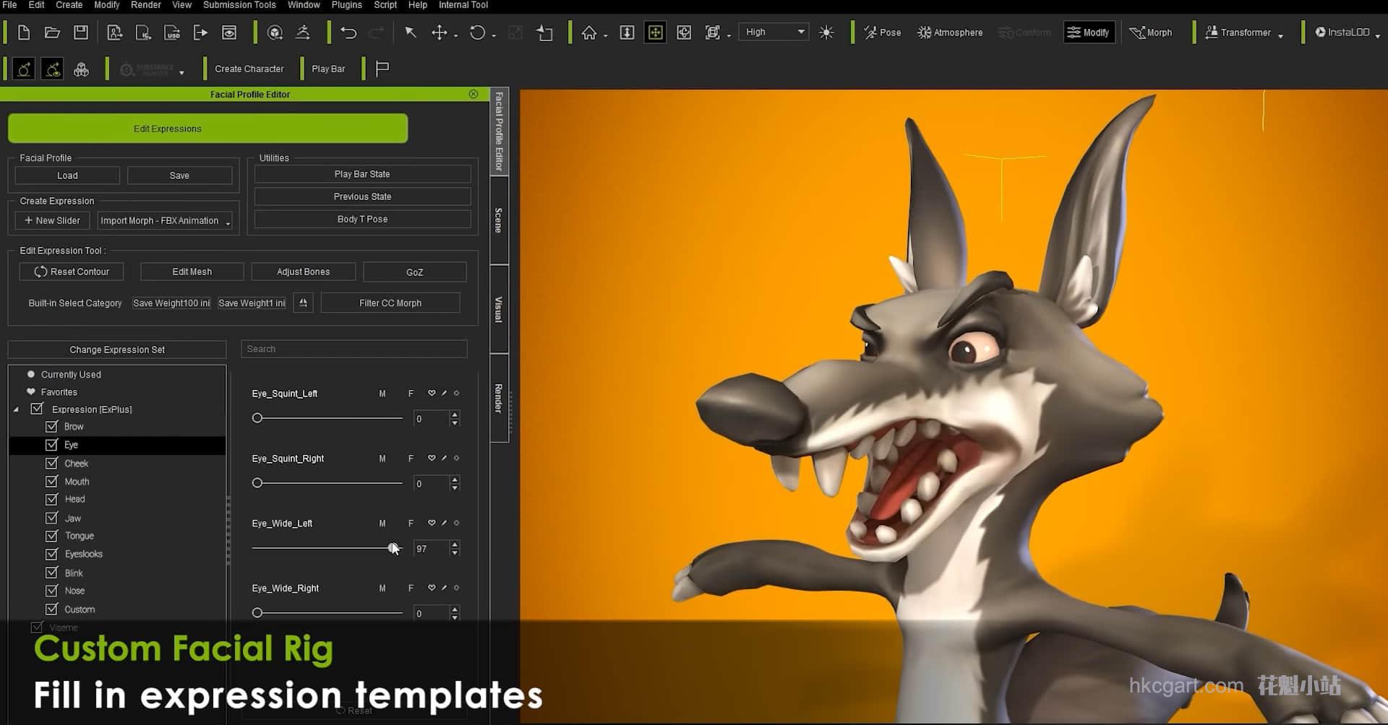Click the walking-figure motion icon
The image size is (1388, 725).
pyautogui.click(x=303, y=32)
